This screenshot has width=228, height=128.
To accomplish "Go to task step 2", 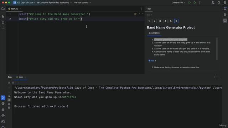I will click(154, 21).
